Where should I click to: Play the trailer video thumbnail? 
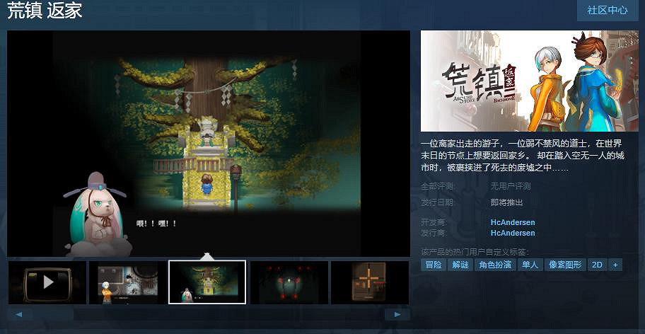47,282
